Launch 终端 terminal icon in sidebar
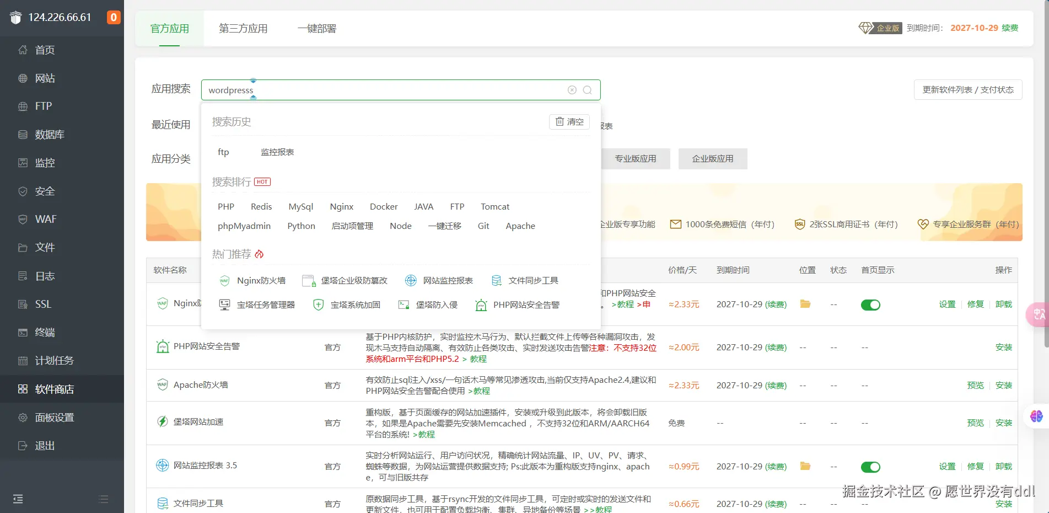 point(23,333)
